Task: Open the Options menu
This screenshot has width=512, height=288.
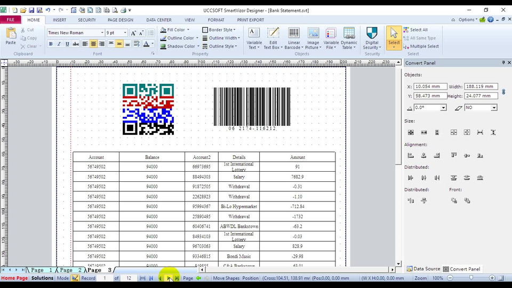Action: 468,20
